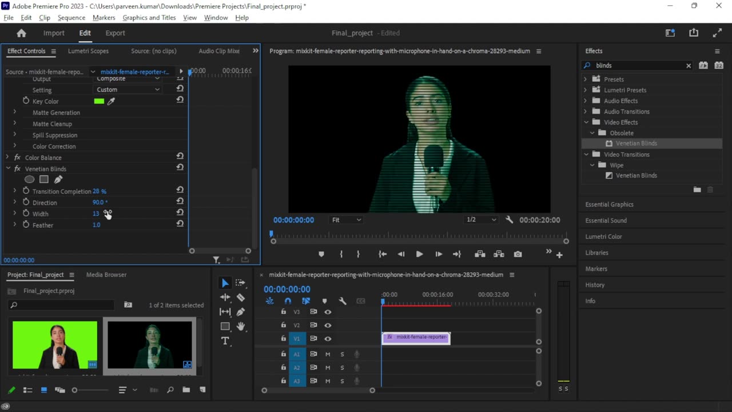Select the Ripple Edit tool

[225, 298]
